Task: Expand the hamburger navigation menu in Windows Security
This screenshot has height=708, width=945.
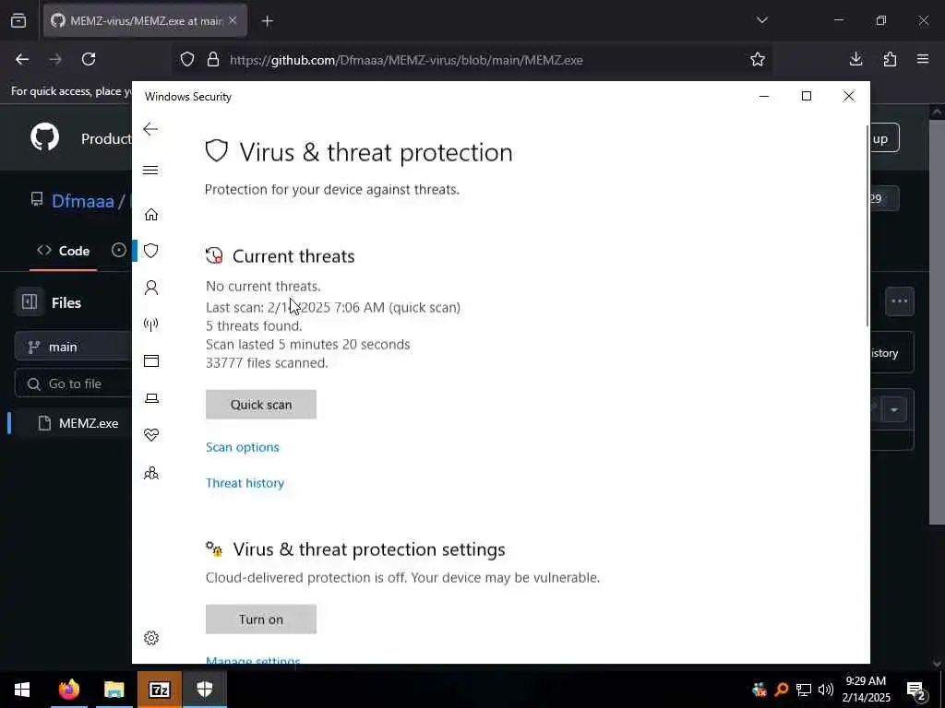Action: coord(150,171)
